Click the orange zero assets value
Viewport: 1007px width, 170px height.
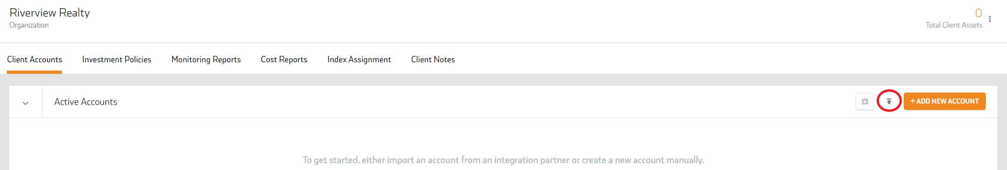tap(979, 13)
